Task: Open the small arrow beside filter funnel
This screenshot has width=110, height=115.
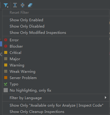Action: coord(8,7)
